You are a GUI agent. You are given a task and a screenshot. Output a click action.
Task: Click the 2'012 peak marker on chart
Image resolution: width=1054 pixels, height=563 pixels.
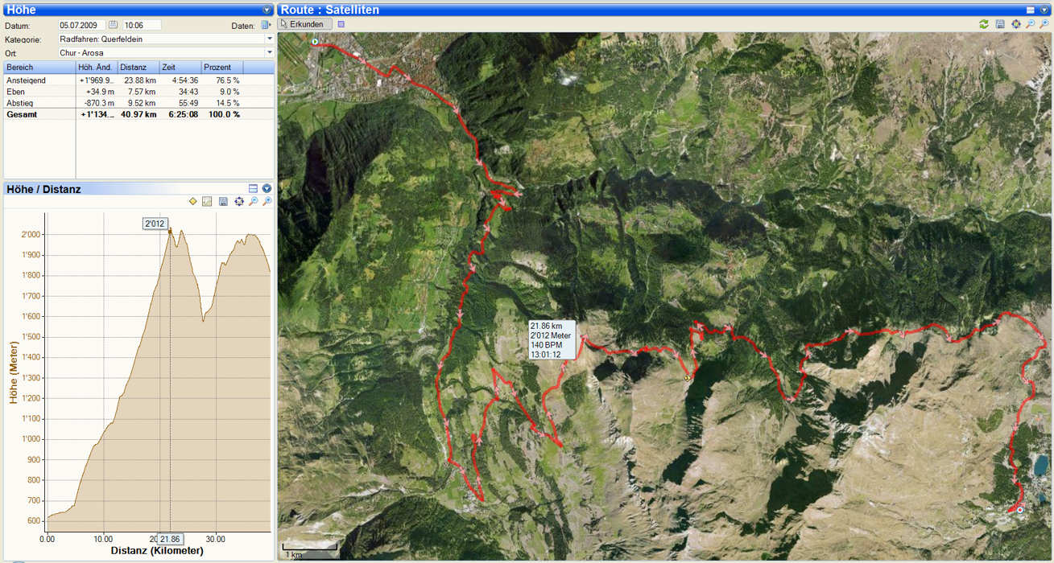click(x=155, y=223)
